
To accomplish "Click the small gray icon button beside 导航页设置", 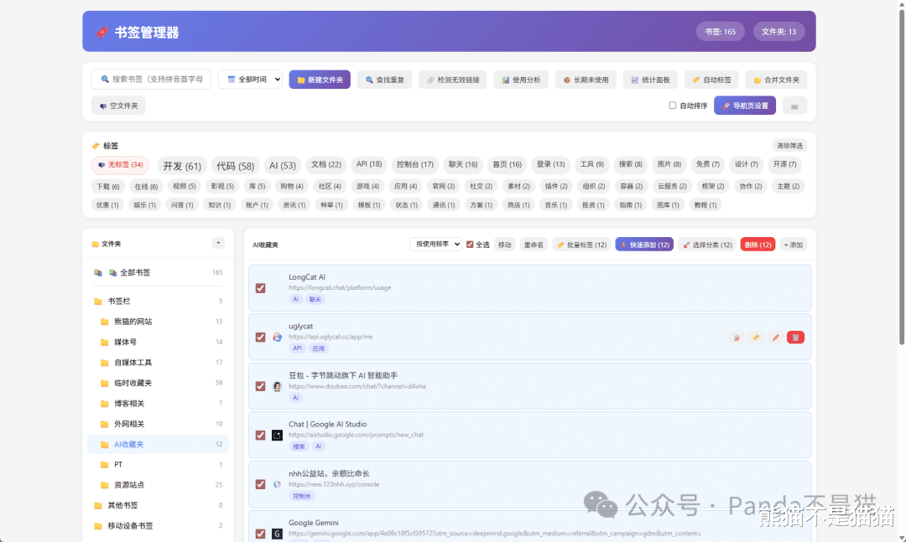I will [x=794, y=106].
